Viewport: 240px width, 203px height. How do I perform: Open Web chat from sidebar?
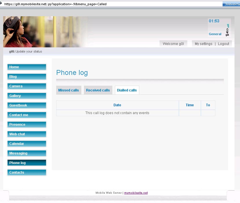27,134
